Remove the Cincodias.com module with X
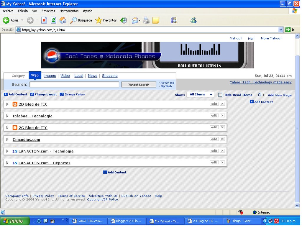This screenshot has width=302, height=228. coord(222,139)
